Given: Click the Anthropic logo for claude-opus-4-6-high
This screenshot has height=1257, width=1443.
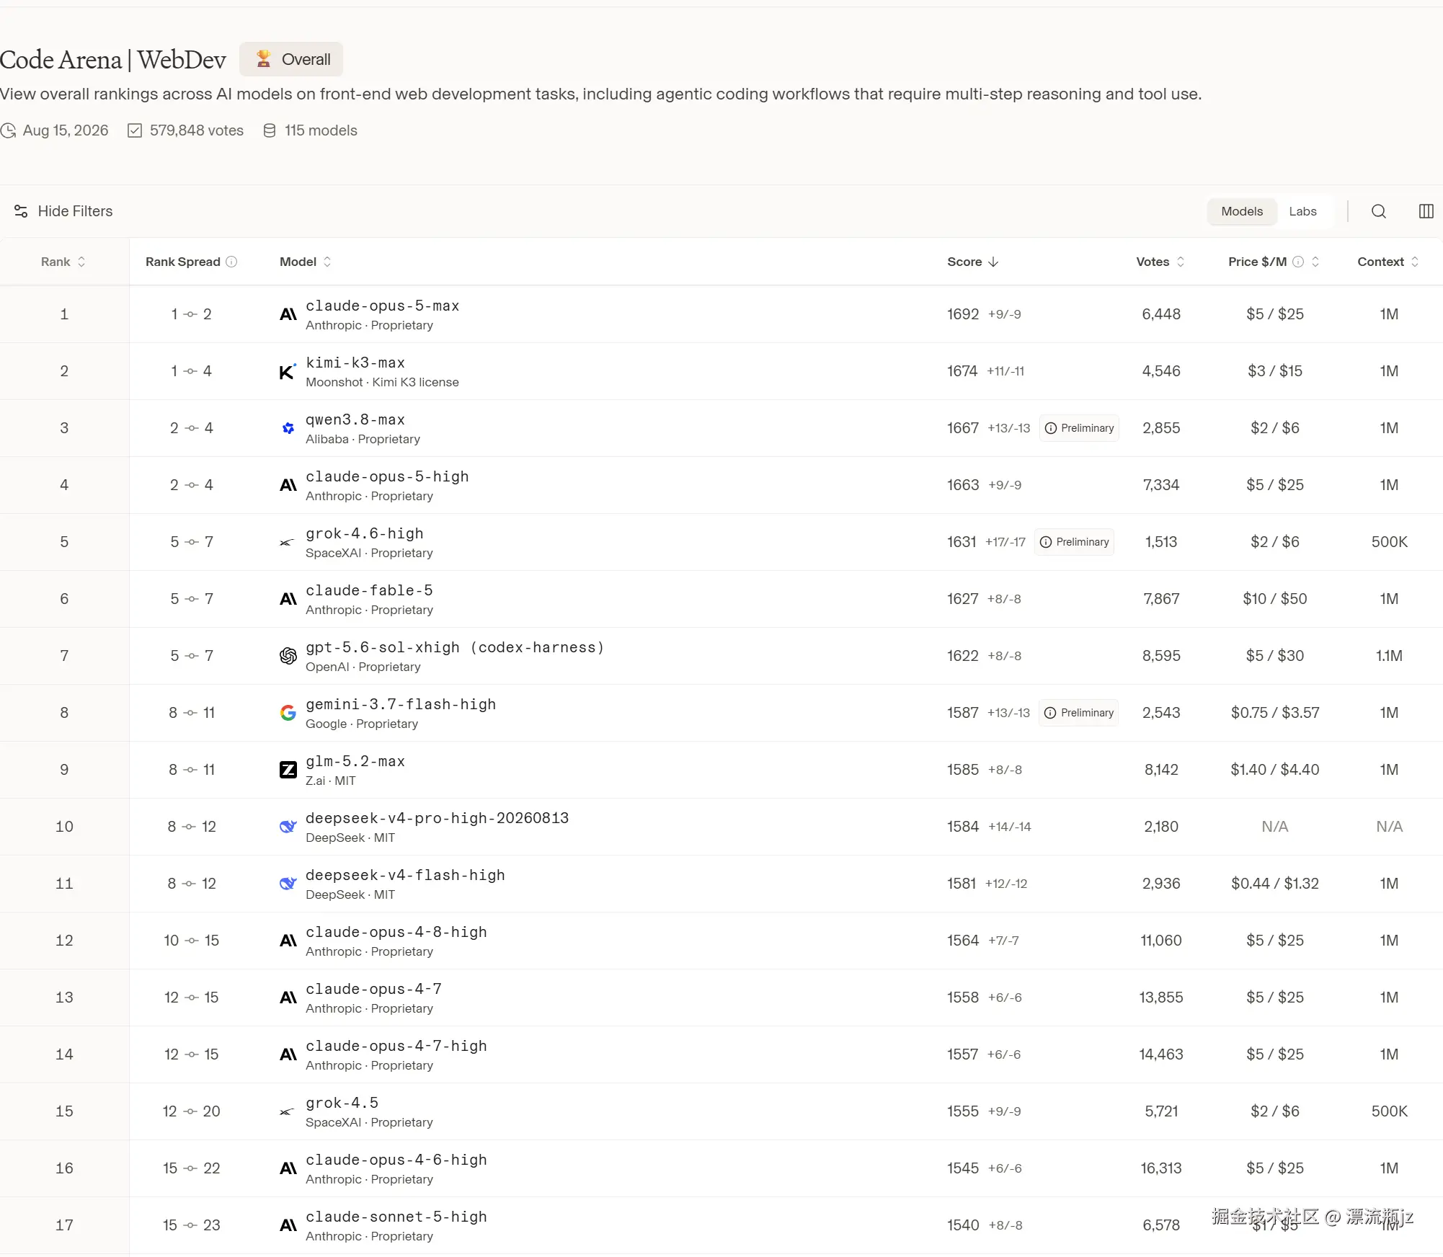Looking at the screenshot, I should point(288,1168).
